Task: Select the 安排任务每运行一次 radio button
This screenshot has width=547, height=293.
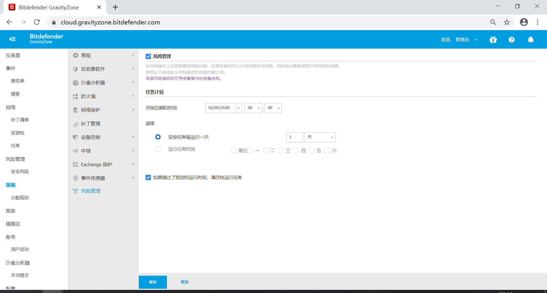Action: point(158,137)
